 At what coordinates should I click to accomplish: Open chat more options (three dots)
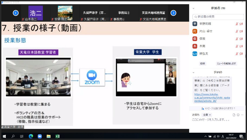pyautogui.click(x=242, y=115)
